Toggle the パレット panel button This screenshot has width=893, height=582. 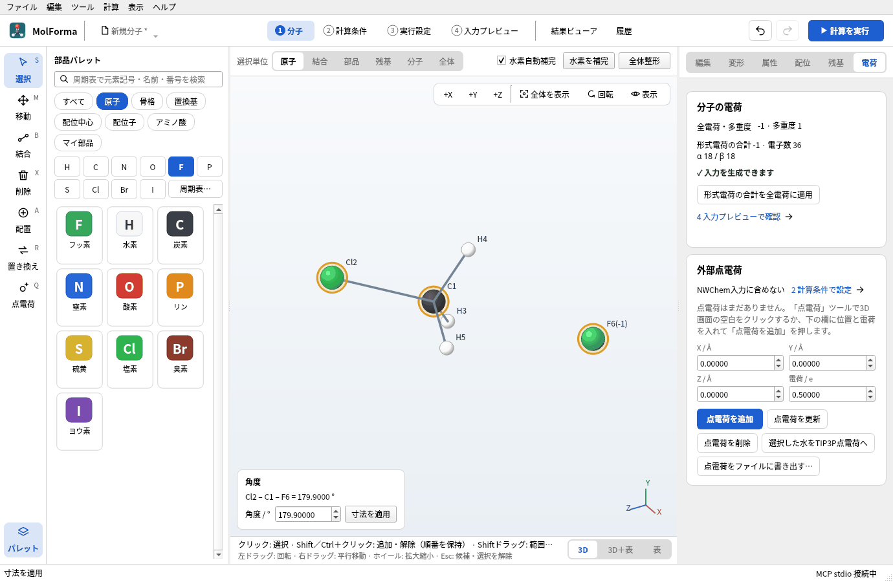pos(23,539)
